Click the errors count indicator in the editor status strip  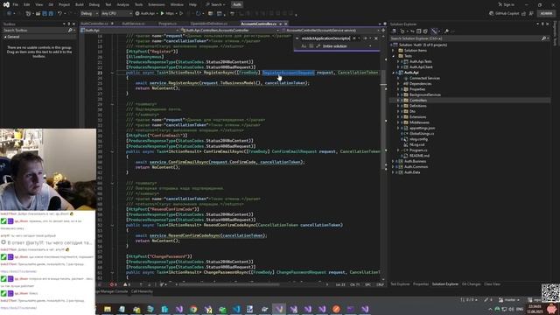point(114,284)
